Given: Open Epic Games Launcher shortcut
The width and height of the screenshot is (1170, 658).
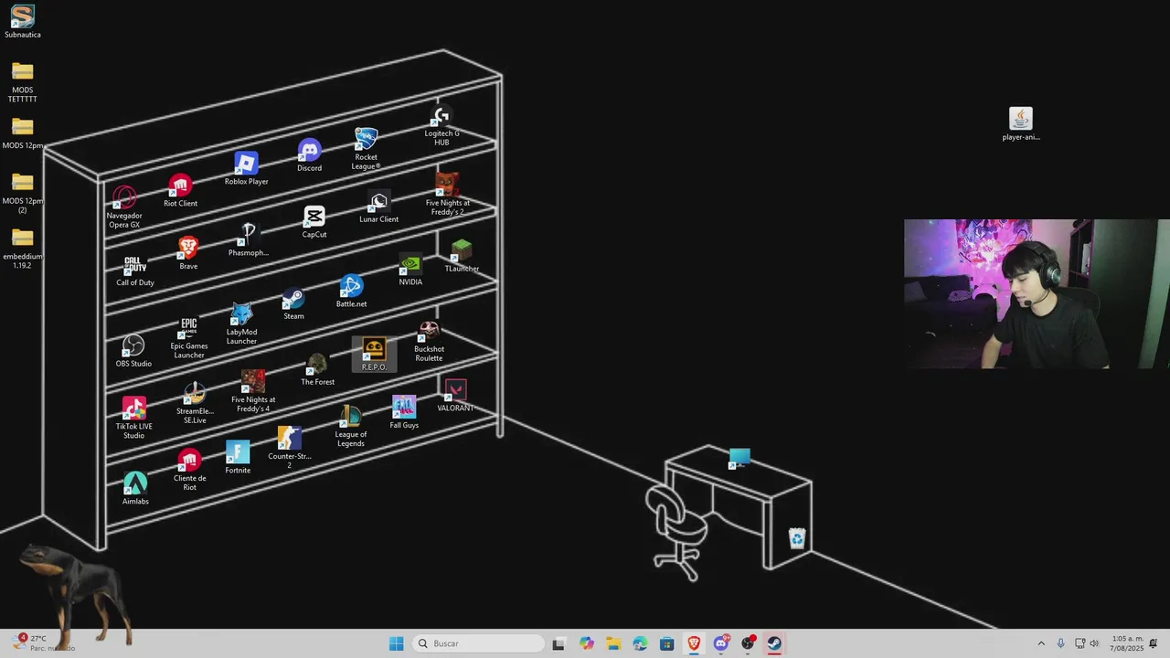Looking at the screenshot, I should [189, 338].
